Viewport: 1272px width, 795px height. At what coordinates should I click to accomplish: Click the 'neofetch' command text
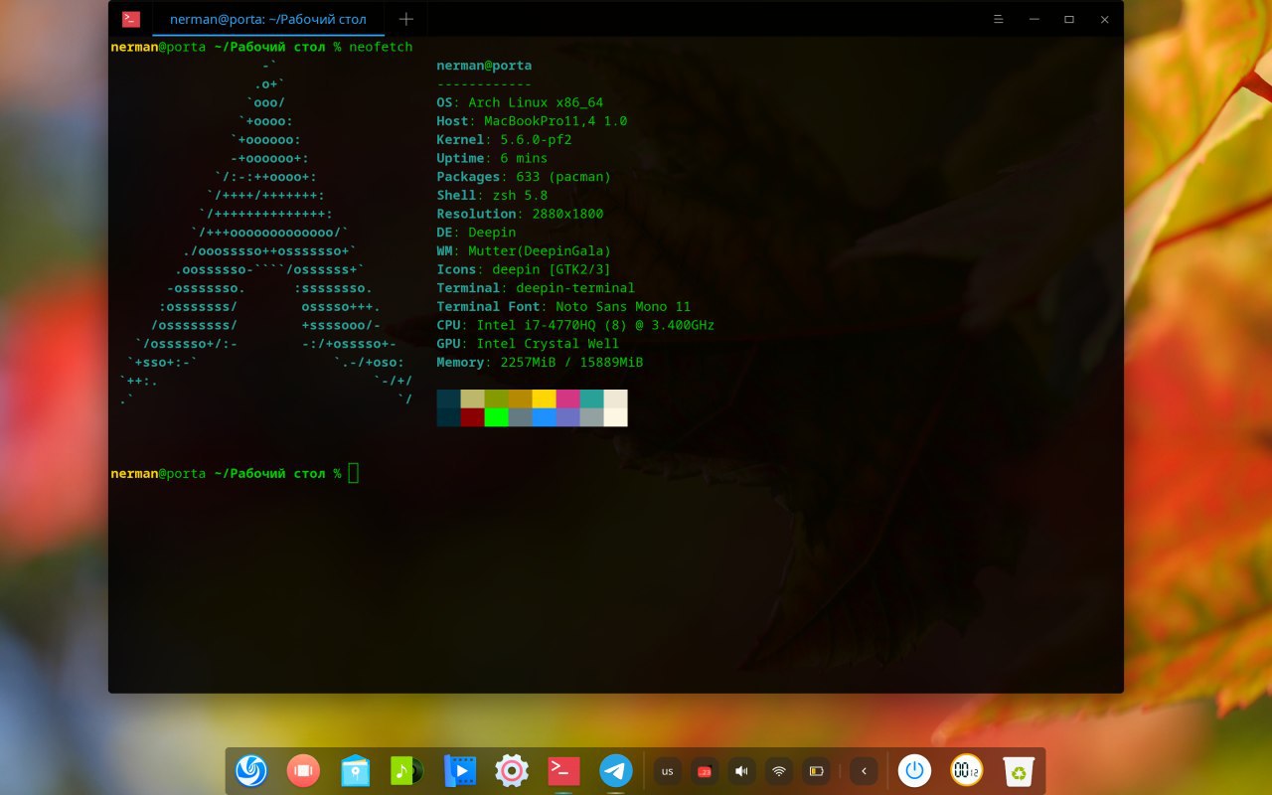click(x=381, y=47)
